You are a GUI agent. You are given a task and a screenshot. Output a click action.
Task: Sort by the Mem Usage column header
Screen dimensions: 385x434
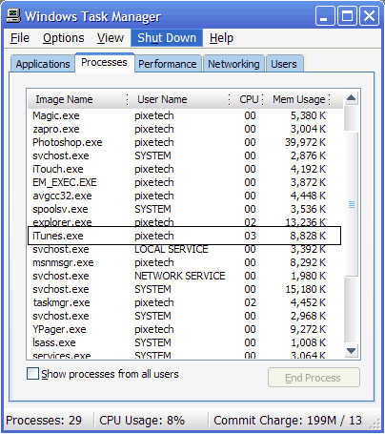[296, 99]
